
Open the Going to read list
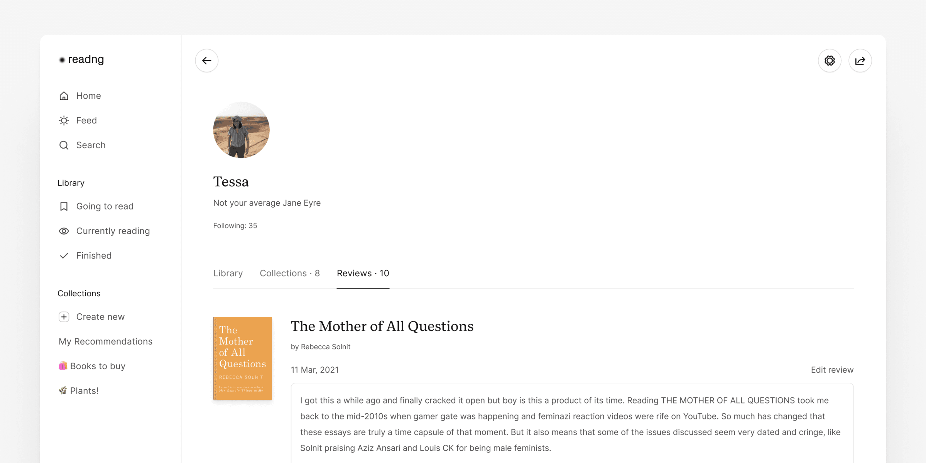pos(105,206)
